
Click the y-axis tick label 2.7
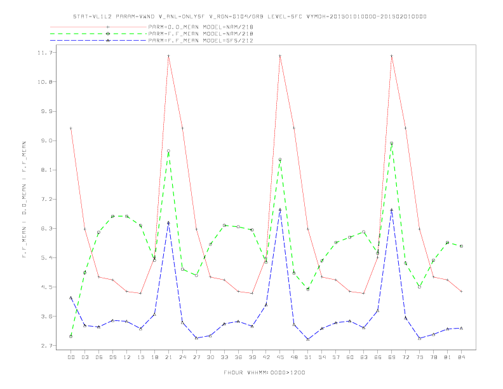[47, 346]
